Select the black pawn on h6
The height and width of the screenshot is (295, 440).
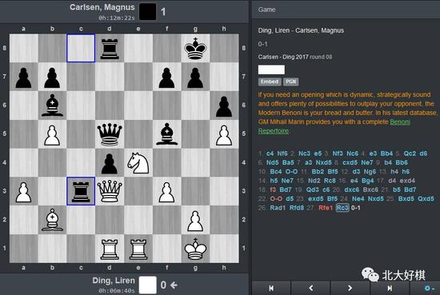(224, 106)
